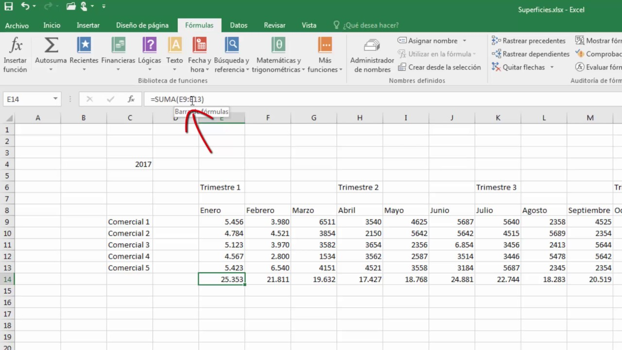Expand the Quitar flechas dropdown arrow
Image resolution: width=622 pixels, height=350 pixels.
[552, 67]
